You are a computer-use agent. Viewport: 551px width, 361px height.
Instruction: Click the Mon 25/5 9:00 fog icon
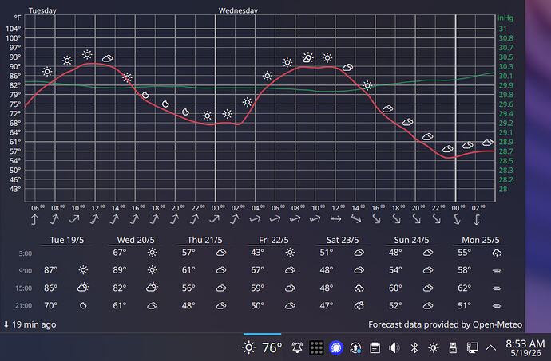point(497,270)
